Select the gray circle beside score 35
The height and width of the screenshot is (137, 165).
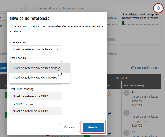pos(126,133)
